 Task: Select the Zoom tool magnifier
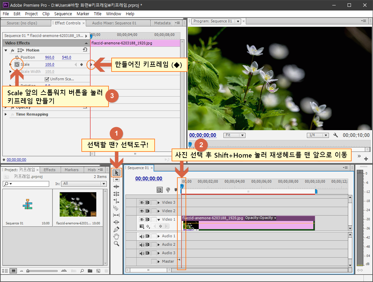point(116,243)
